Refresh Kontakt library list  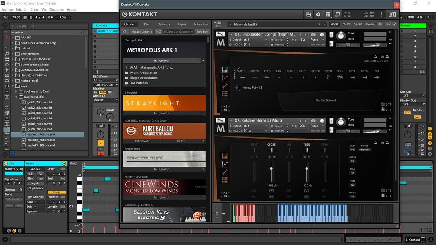[x=125, y=32]
